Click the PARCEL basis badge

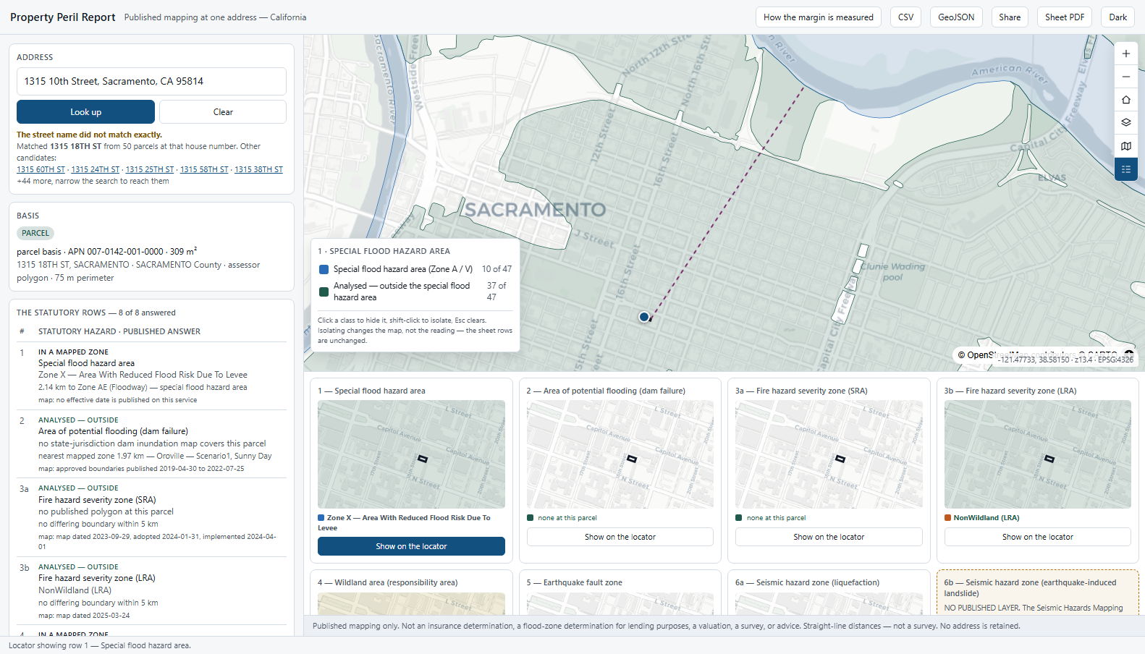tap(35, 233)
